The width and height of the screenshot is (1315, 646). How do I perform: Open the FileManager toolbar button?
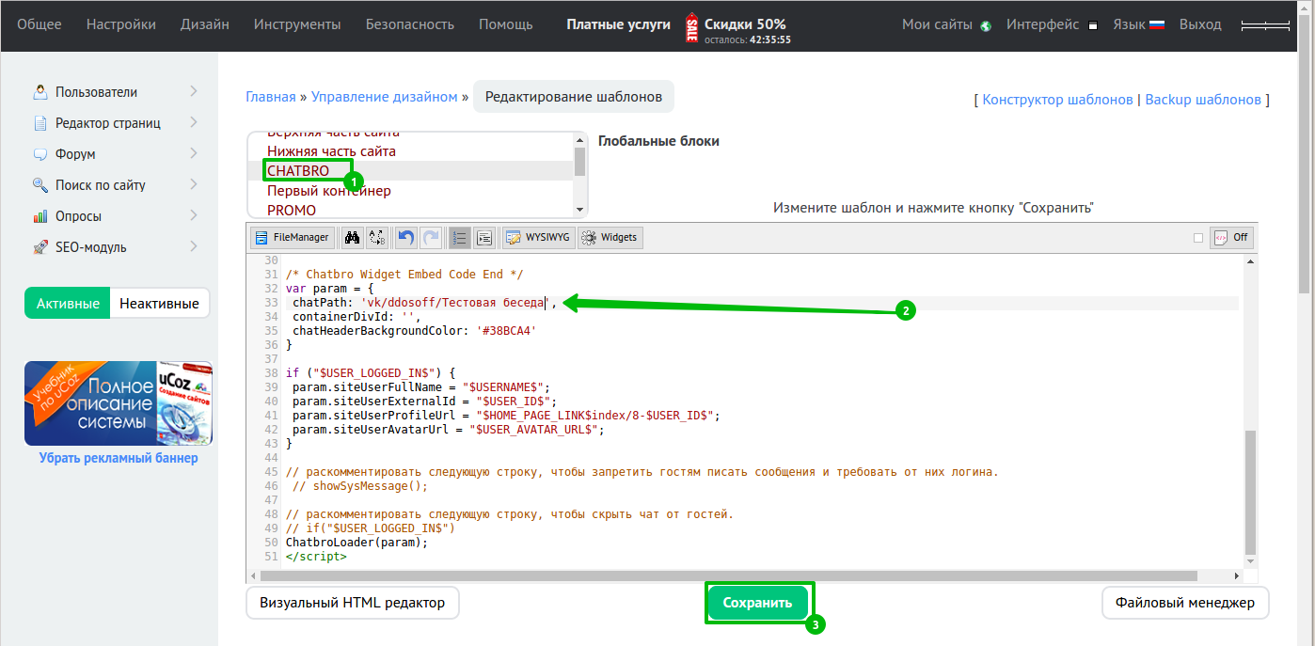tap(293, 238)
